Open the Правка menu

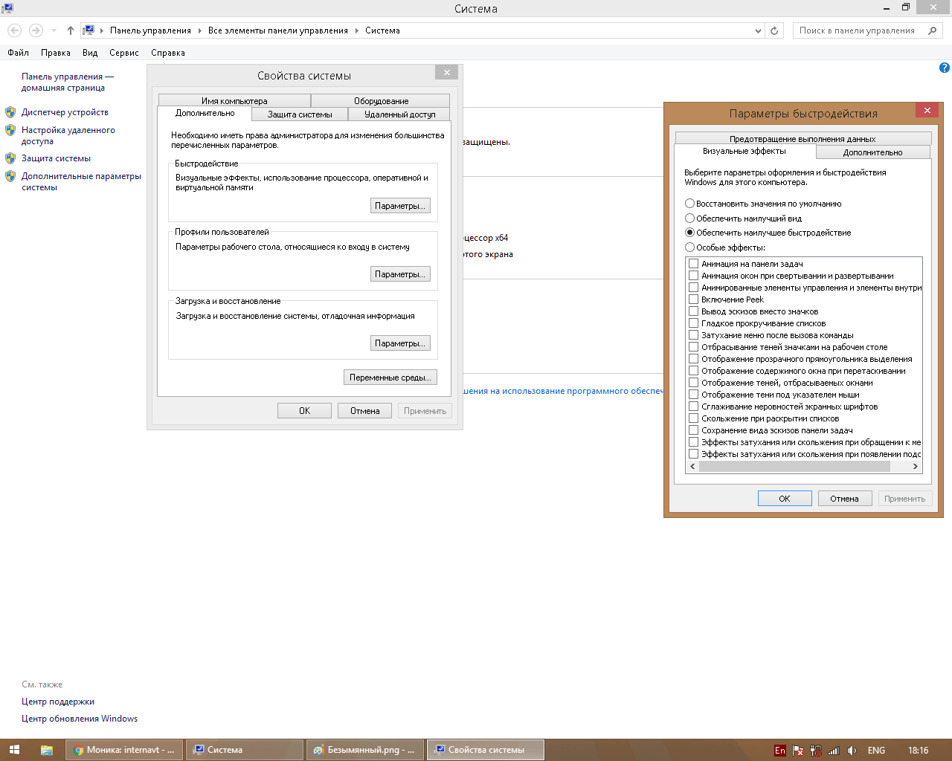[x=56, y=53]
